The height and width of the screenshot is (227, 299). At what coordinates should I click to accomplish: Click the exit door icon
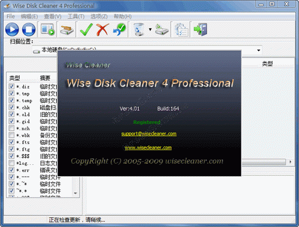point(200,29)
